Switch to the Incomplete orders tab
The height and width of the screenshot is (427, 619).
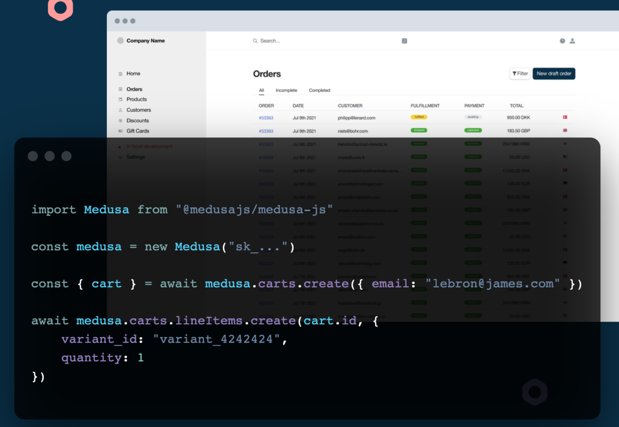pos(286,90)
